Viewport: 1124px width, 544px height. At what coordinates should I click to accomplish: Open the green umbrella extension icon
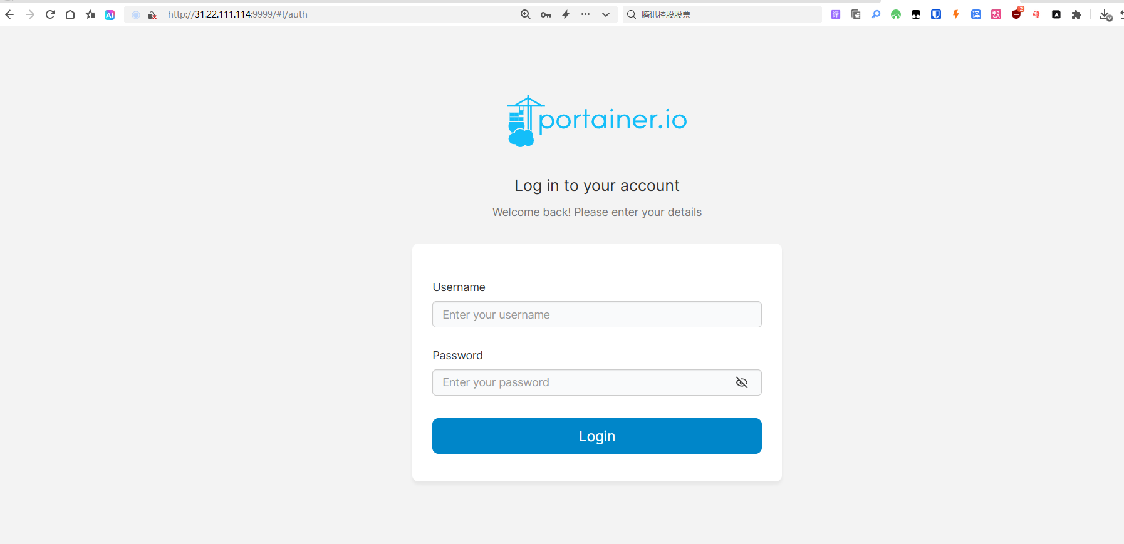tap(896, 14)
